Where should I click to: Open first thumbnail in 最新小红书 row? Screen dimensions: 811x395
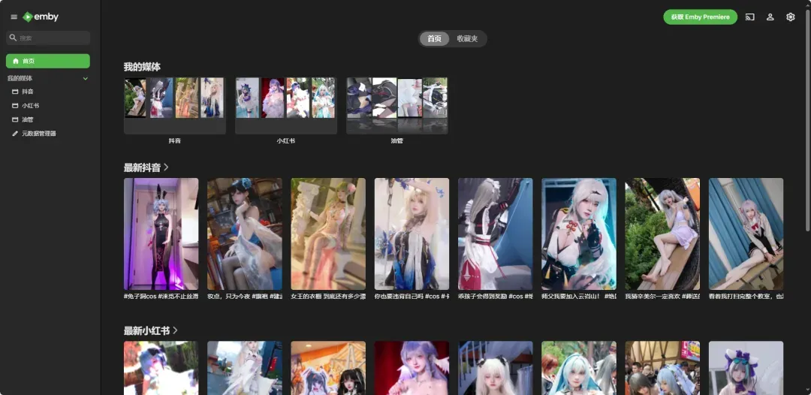(x=161, y=368)
